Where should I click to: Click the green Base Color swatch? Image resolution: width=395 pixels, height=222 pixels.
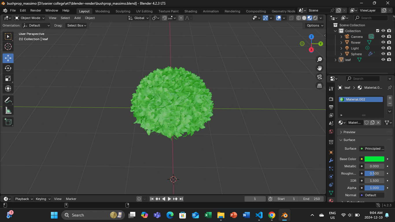coord(374,159)
